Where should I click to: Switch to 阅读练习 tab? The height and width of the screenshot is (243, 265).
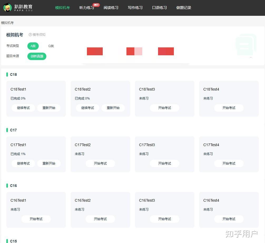pos(111,8)
